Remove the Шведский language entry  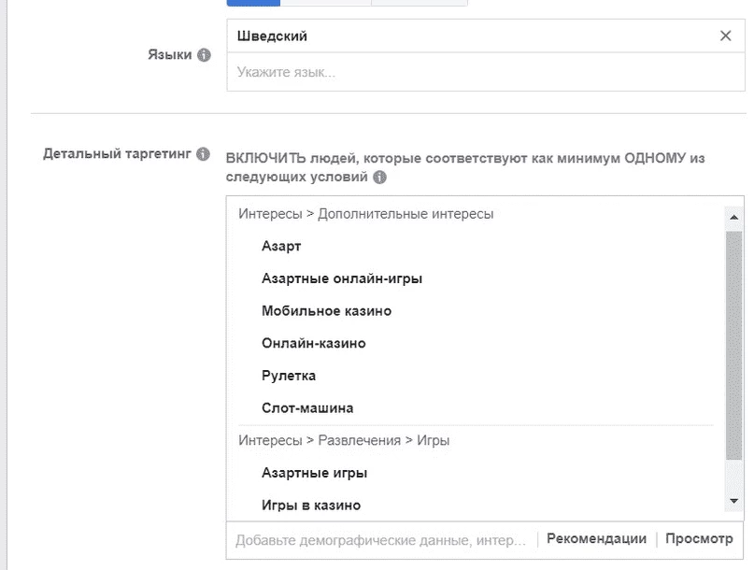click(x=725, y=36)
